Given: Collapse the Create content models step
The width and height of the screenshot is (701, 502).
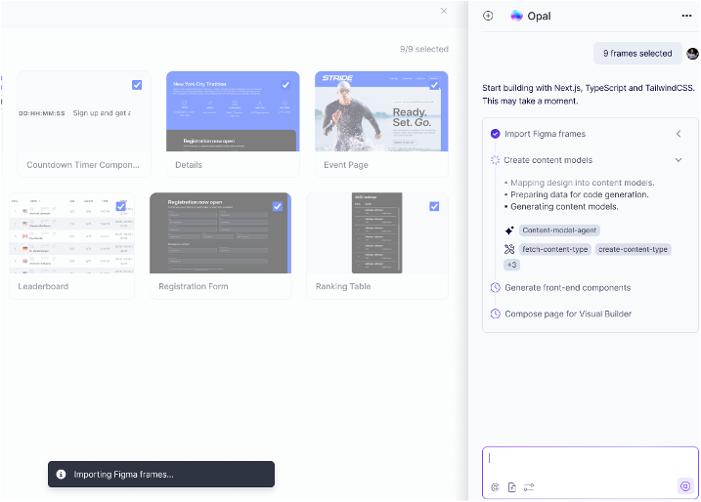Looking at the screenshot, I should tap(679, 160).
